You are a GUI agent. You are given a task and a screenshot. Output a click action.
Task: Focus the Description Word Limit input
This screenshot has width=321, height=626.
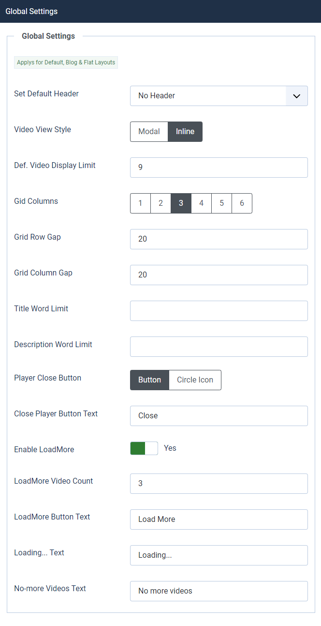point(219,347)
